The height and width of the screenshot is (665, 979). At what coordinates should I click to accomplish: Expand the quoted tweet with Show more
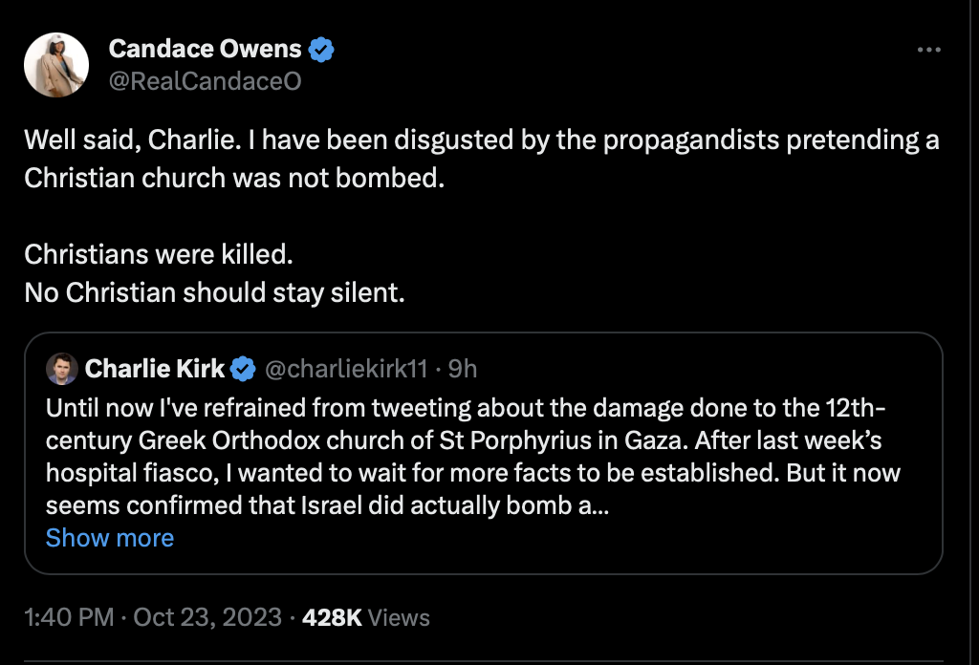coord(110,538)
